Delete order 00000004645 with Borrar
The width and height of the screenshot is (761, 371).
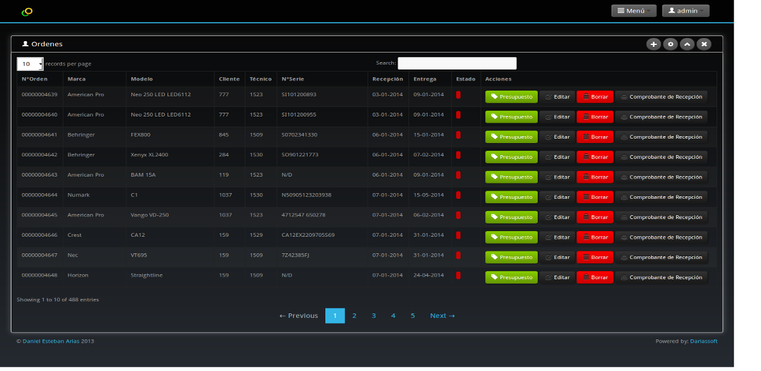click(x=595, y=217)
